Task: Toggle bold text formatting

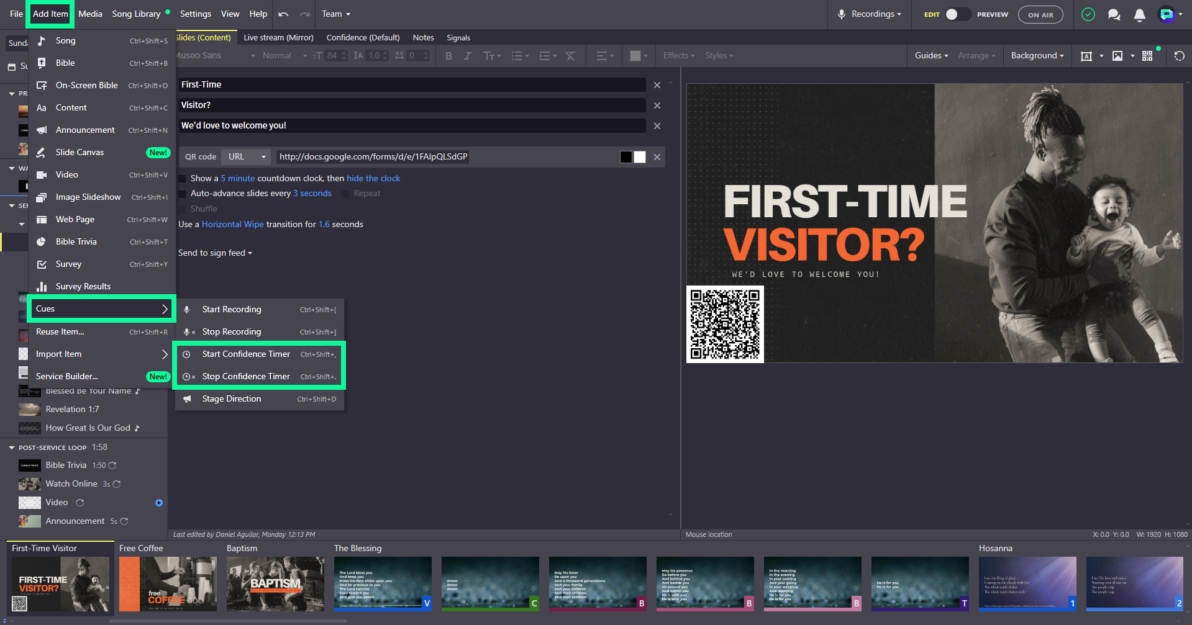Action: pyautogui.click(x=448, y=56)
